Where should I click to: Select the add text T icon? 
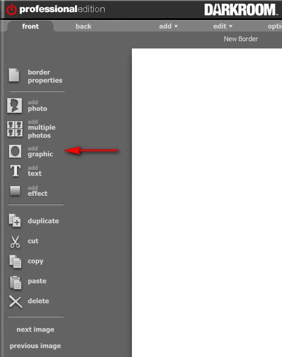tap(16, 171)
